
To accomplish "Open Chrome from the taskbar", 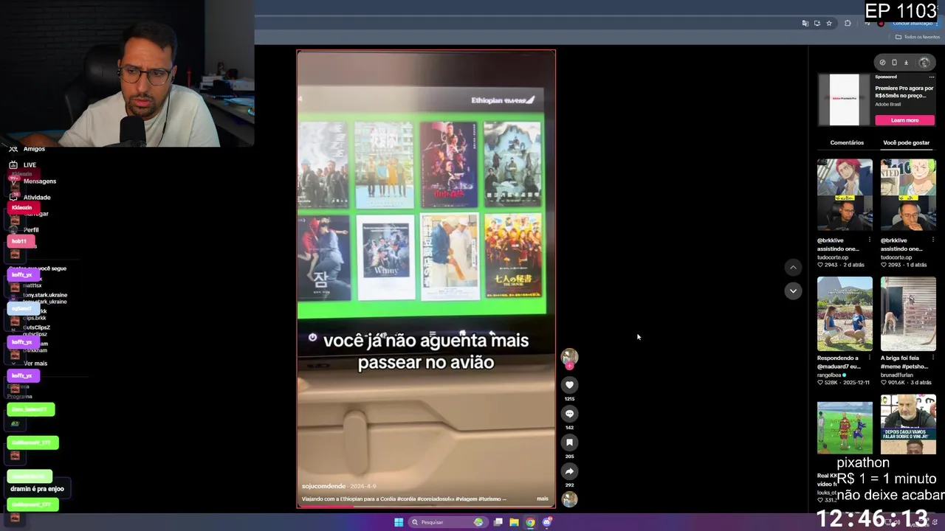I will (530, 522).
